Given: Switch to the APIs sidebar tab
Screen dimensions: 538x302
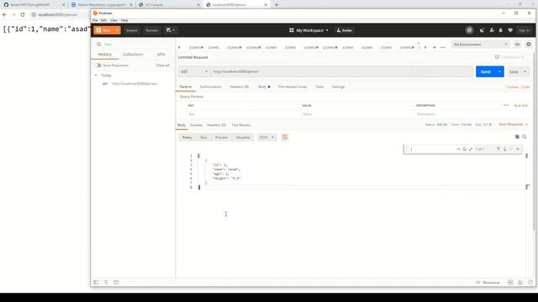Looking at the screenshot, I should [161, 55].
